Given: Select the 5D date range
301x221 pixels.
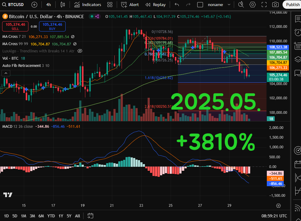Looking at the screenshot, I should click(15, 216).
